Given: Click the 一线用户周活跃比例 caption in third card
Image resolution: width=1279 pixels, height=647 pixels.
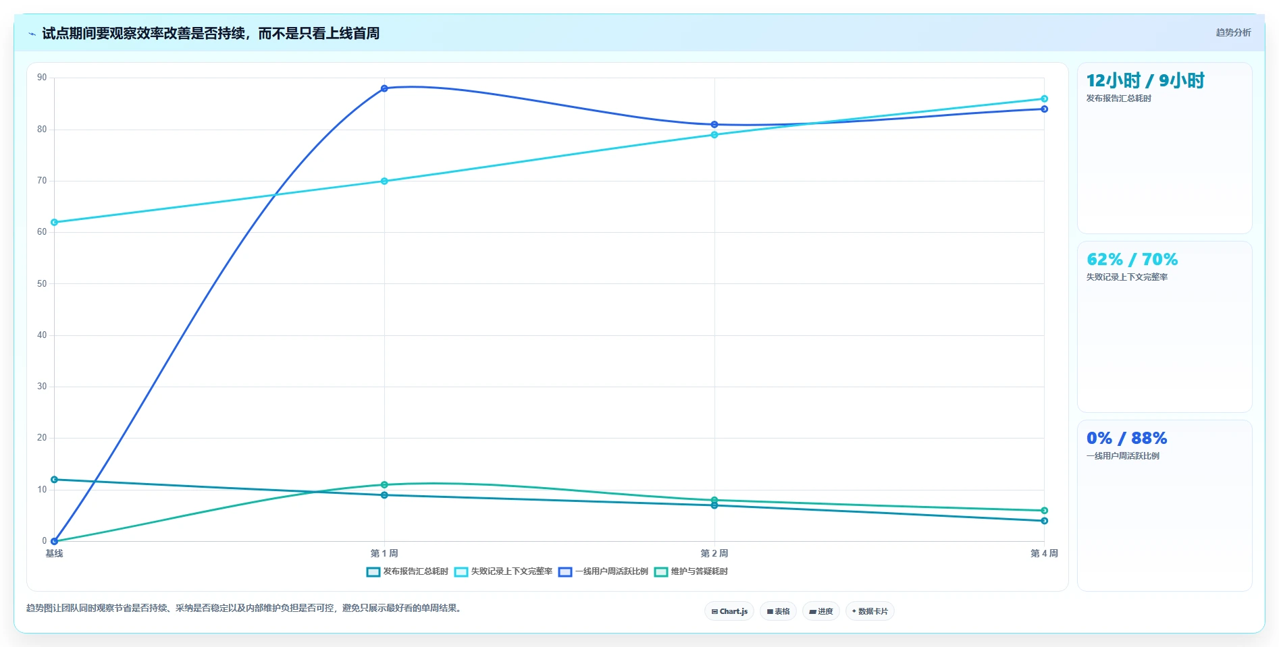Looking at the screenshot, I should [x=1122, y=456].
